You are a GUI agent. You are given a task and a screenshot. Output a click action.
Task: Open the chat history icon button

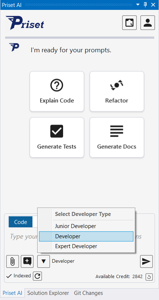pyautogui.click(x=129, y=23)
